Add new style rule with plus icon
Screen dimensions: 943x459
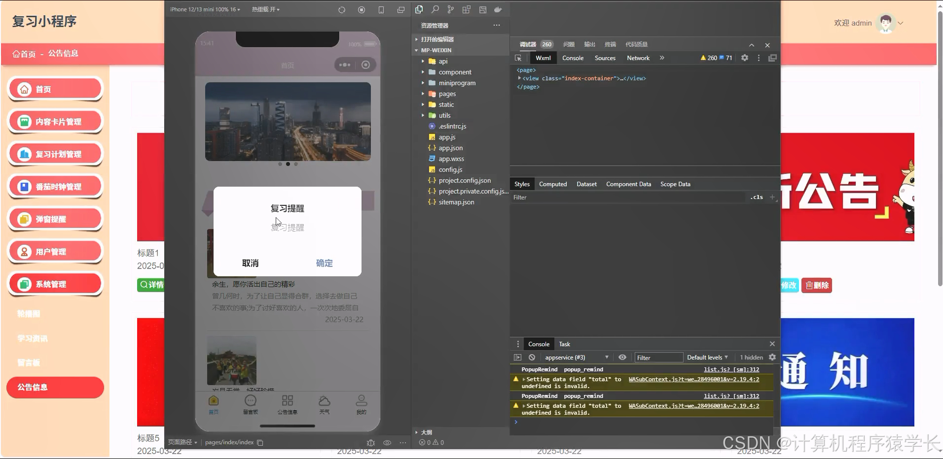click(772, 197)
